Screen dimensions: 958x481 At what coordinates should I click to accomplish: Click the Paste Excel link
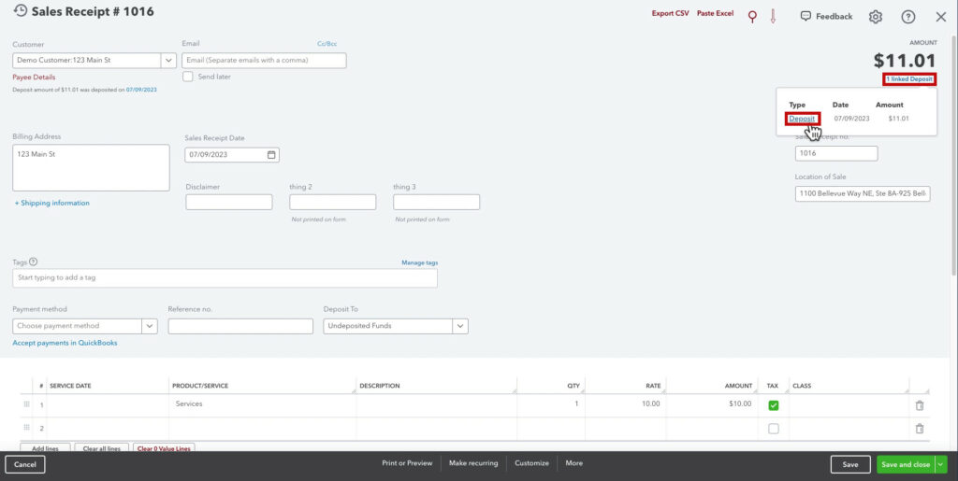715,13
